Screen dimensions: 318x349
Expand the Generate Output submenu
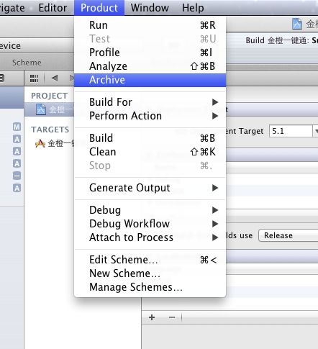tap(150, 188)
